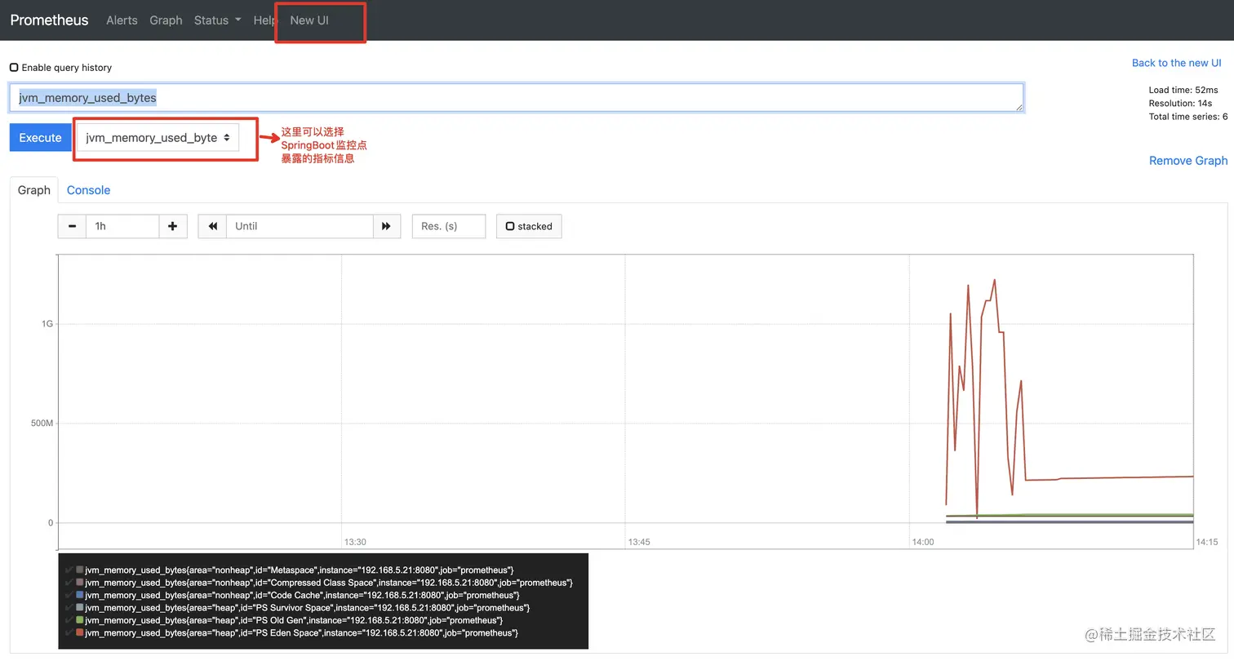Select the Metaspace series label in legend
The image size is (1234, 661).
[x=300, y=570]
